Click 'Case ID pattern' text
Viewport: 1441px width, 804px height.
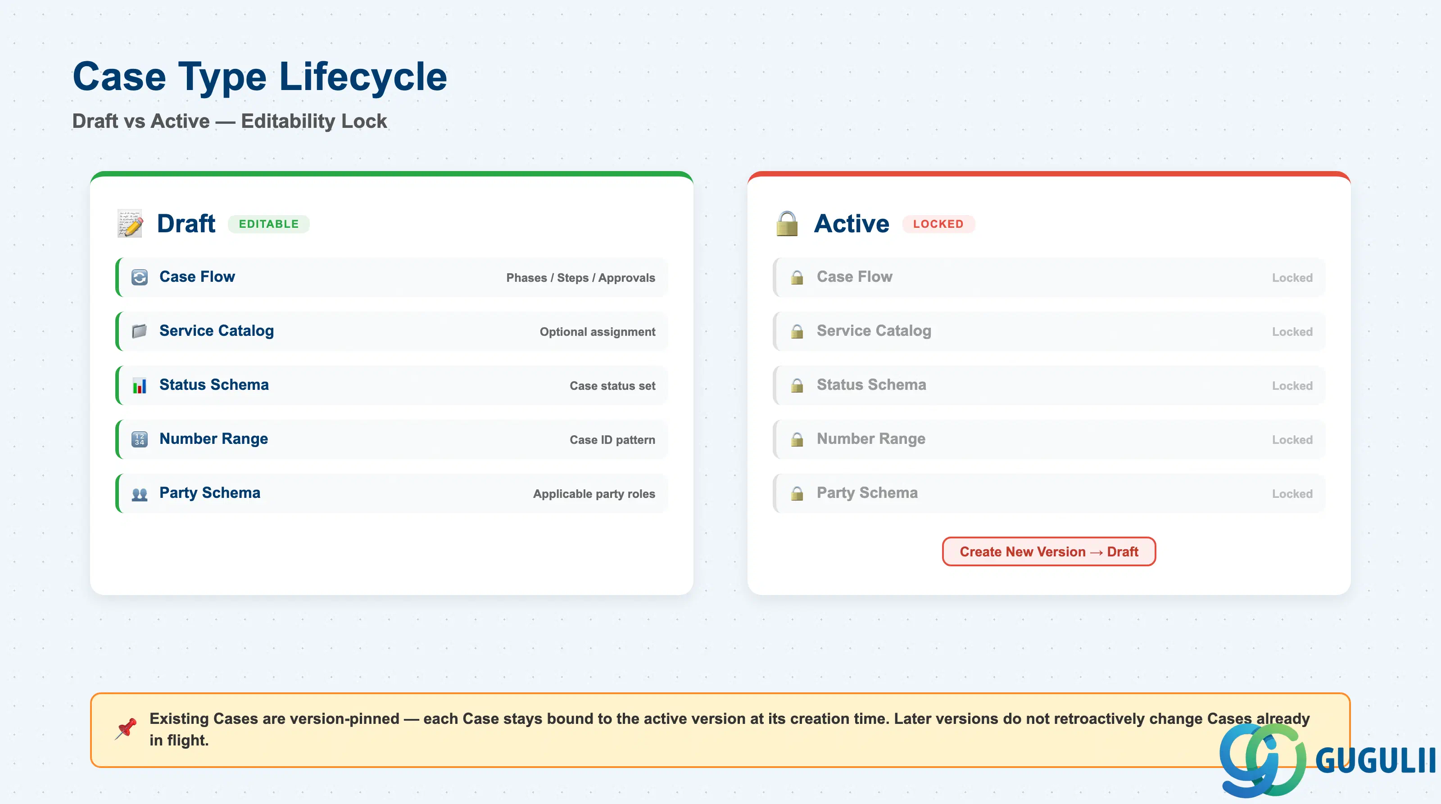tap(612, 440)
